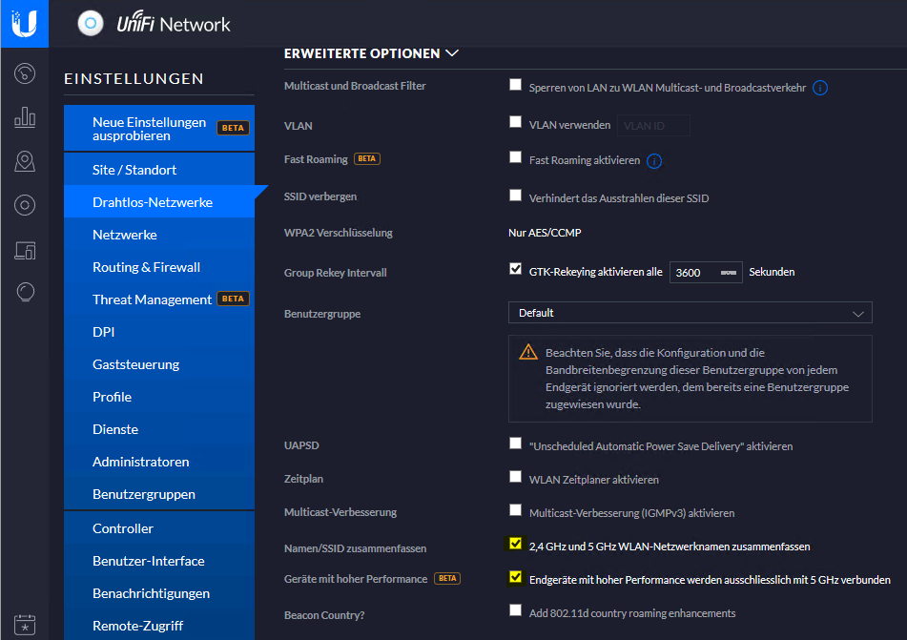Open the Dashboard gauge icon
907x640 pixels.
pos(25,73)
